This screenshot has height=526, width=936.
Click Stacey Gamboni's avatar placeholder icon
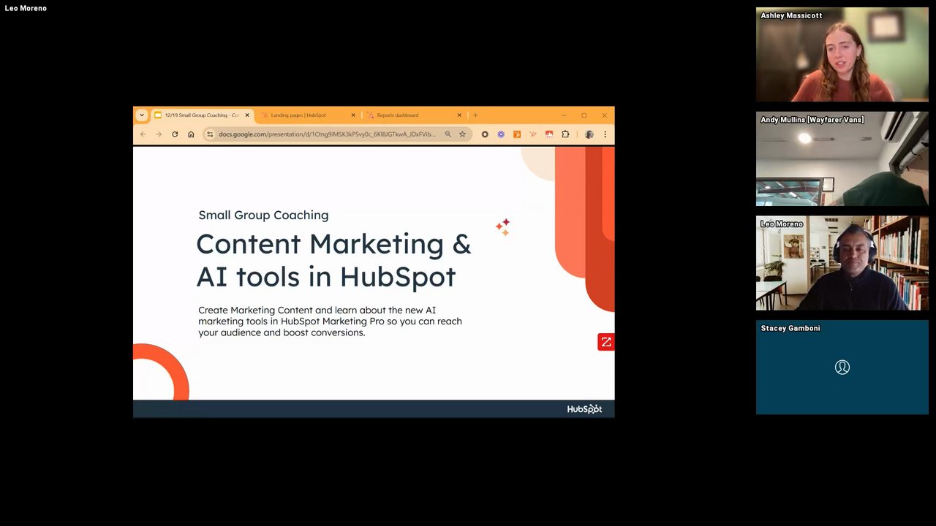coord(842,367)
